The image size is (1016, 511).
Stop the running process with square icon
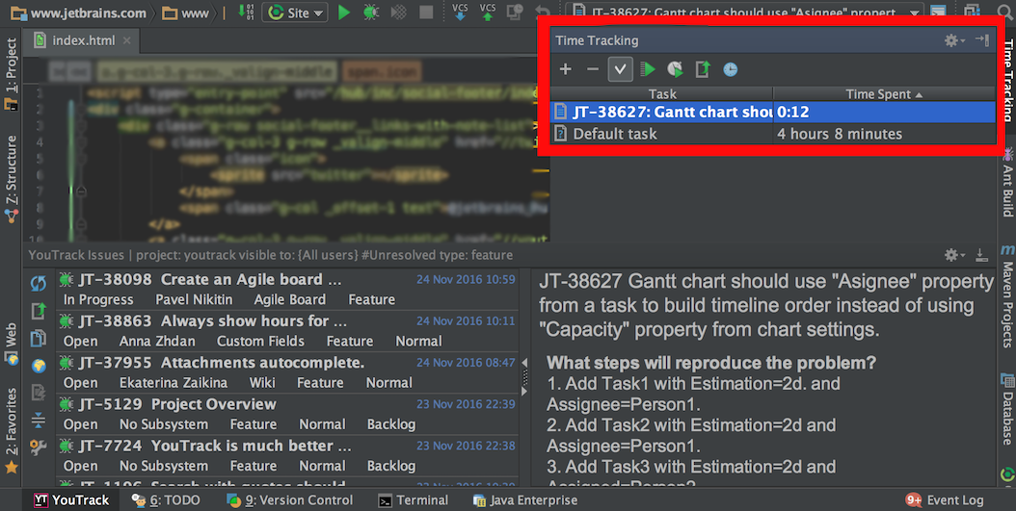tap(426, 13)
